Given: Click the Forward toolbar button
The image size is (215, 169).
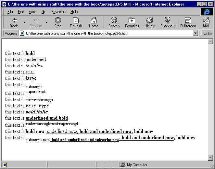Looking at the screenshot, I should click(x=36, y=22).
